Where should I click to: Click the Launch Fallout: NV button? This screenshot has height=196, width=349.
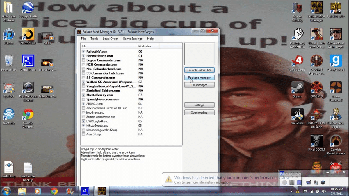coord(199,70)
